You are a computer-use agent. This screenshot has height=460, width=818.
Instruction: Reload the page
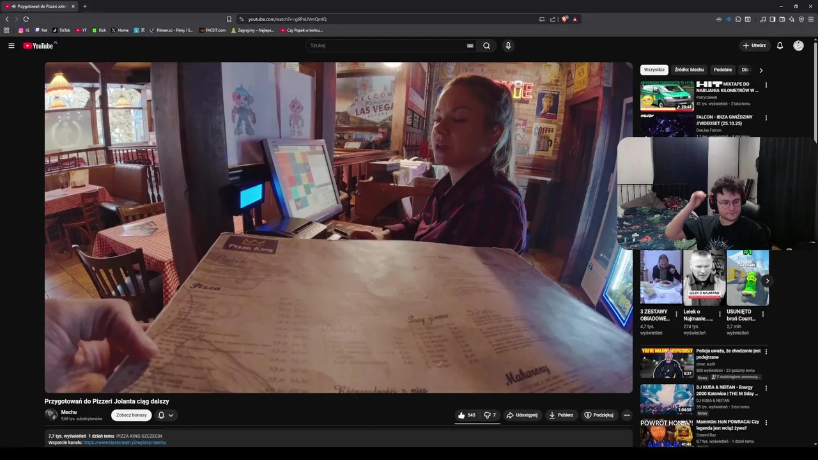point(26,19)
